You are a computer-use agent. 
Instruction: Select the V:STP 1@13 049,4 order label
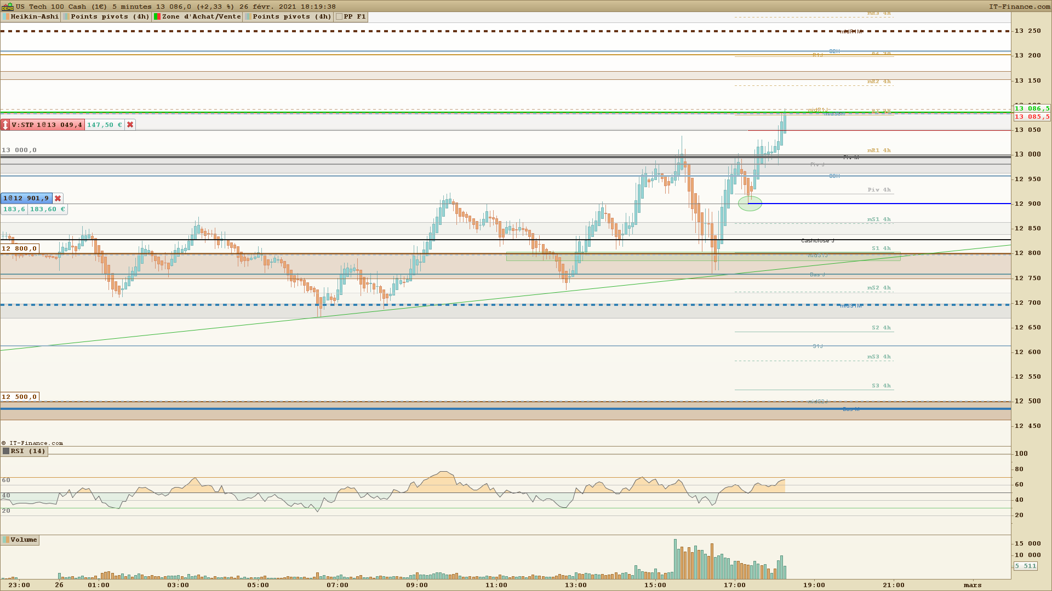tap(47, 125)
